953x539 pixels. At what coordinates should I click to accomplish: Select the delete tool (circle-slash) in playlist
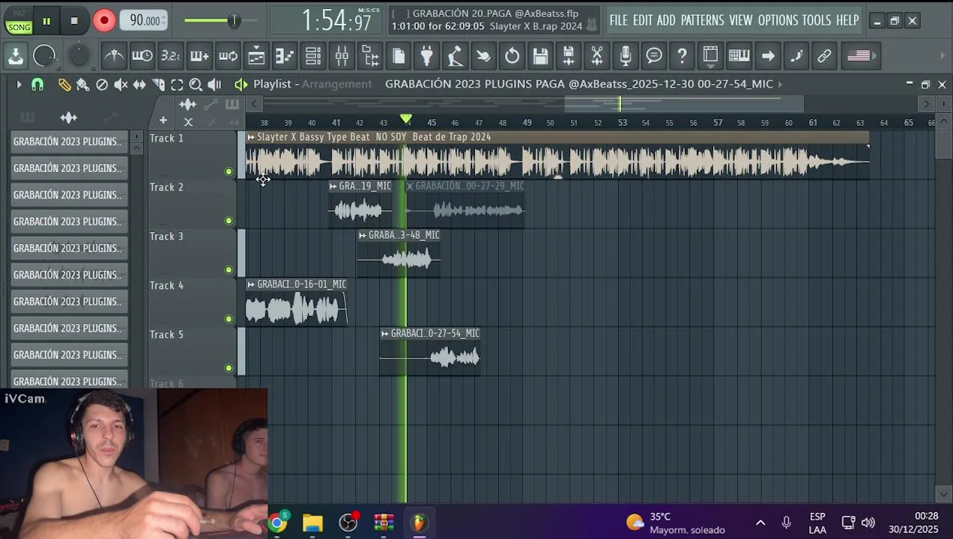point(102,85)
